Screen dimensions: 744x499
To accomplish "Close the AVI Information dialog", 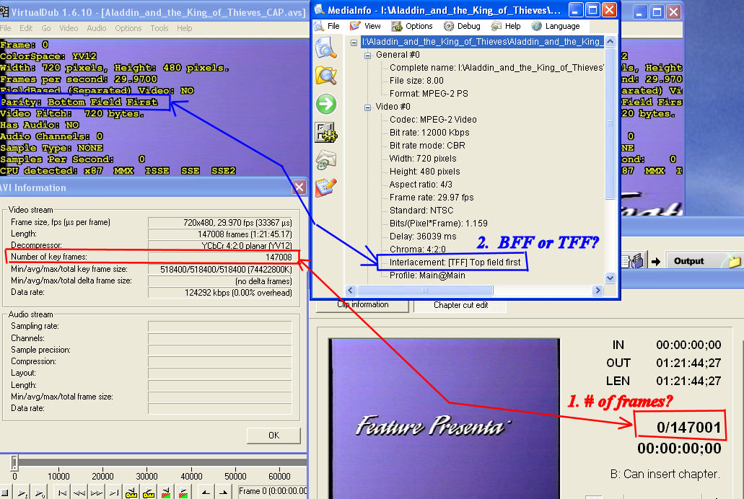I will click(x=299, y=187).
